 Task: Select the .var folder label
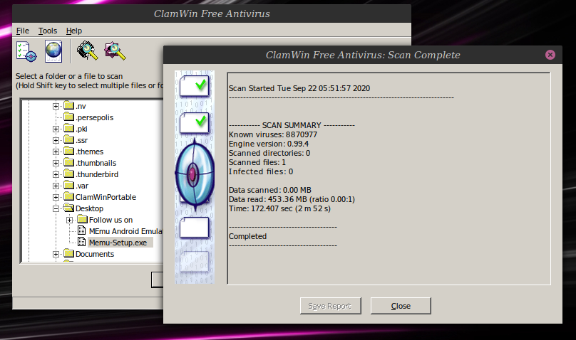pos(82,186)
